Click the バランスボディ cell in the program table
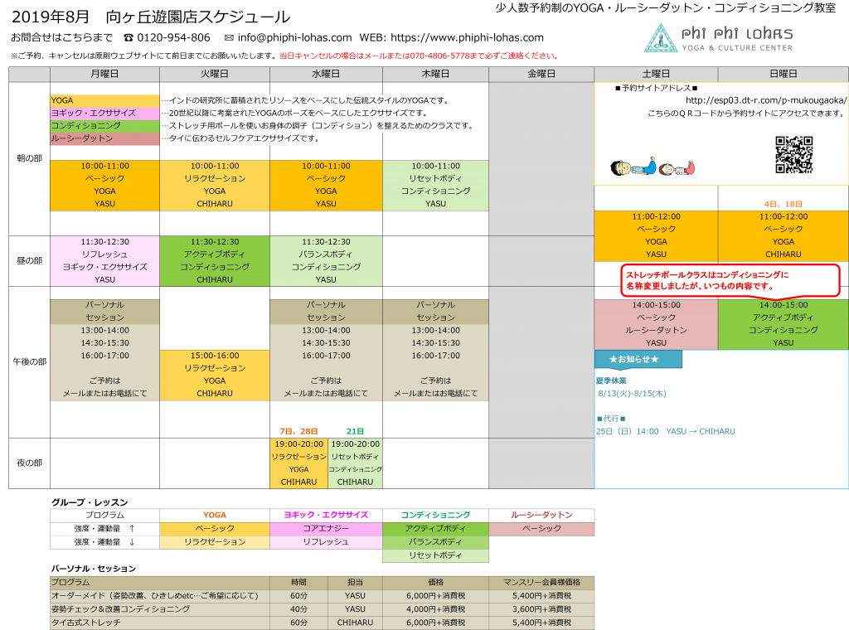This screenshot has width=849, height=630. click(435, 542)
